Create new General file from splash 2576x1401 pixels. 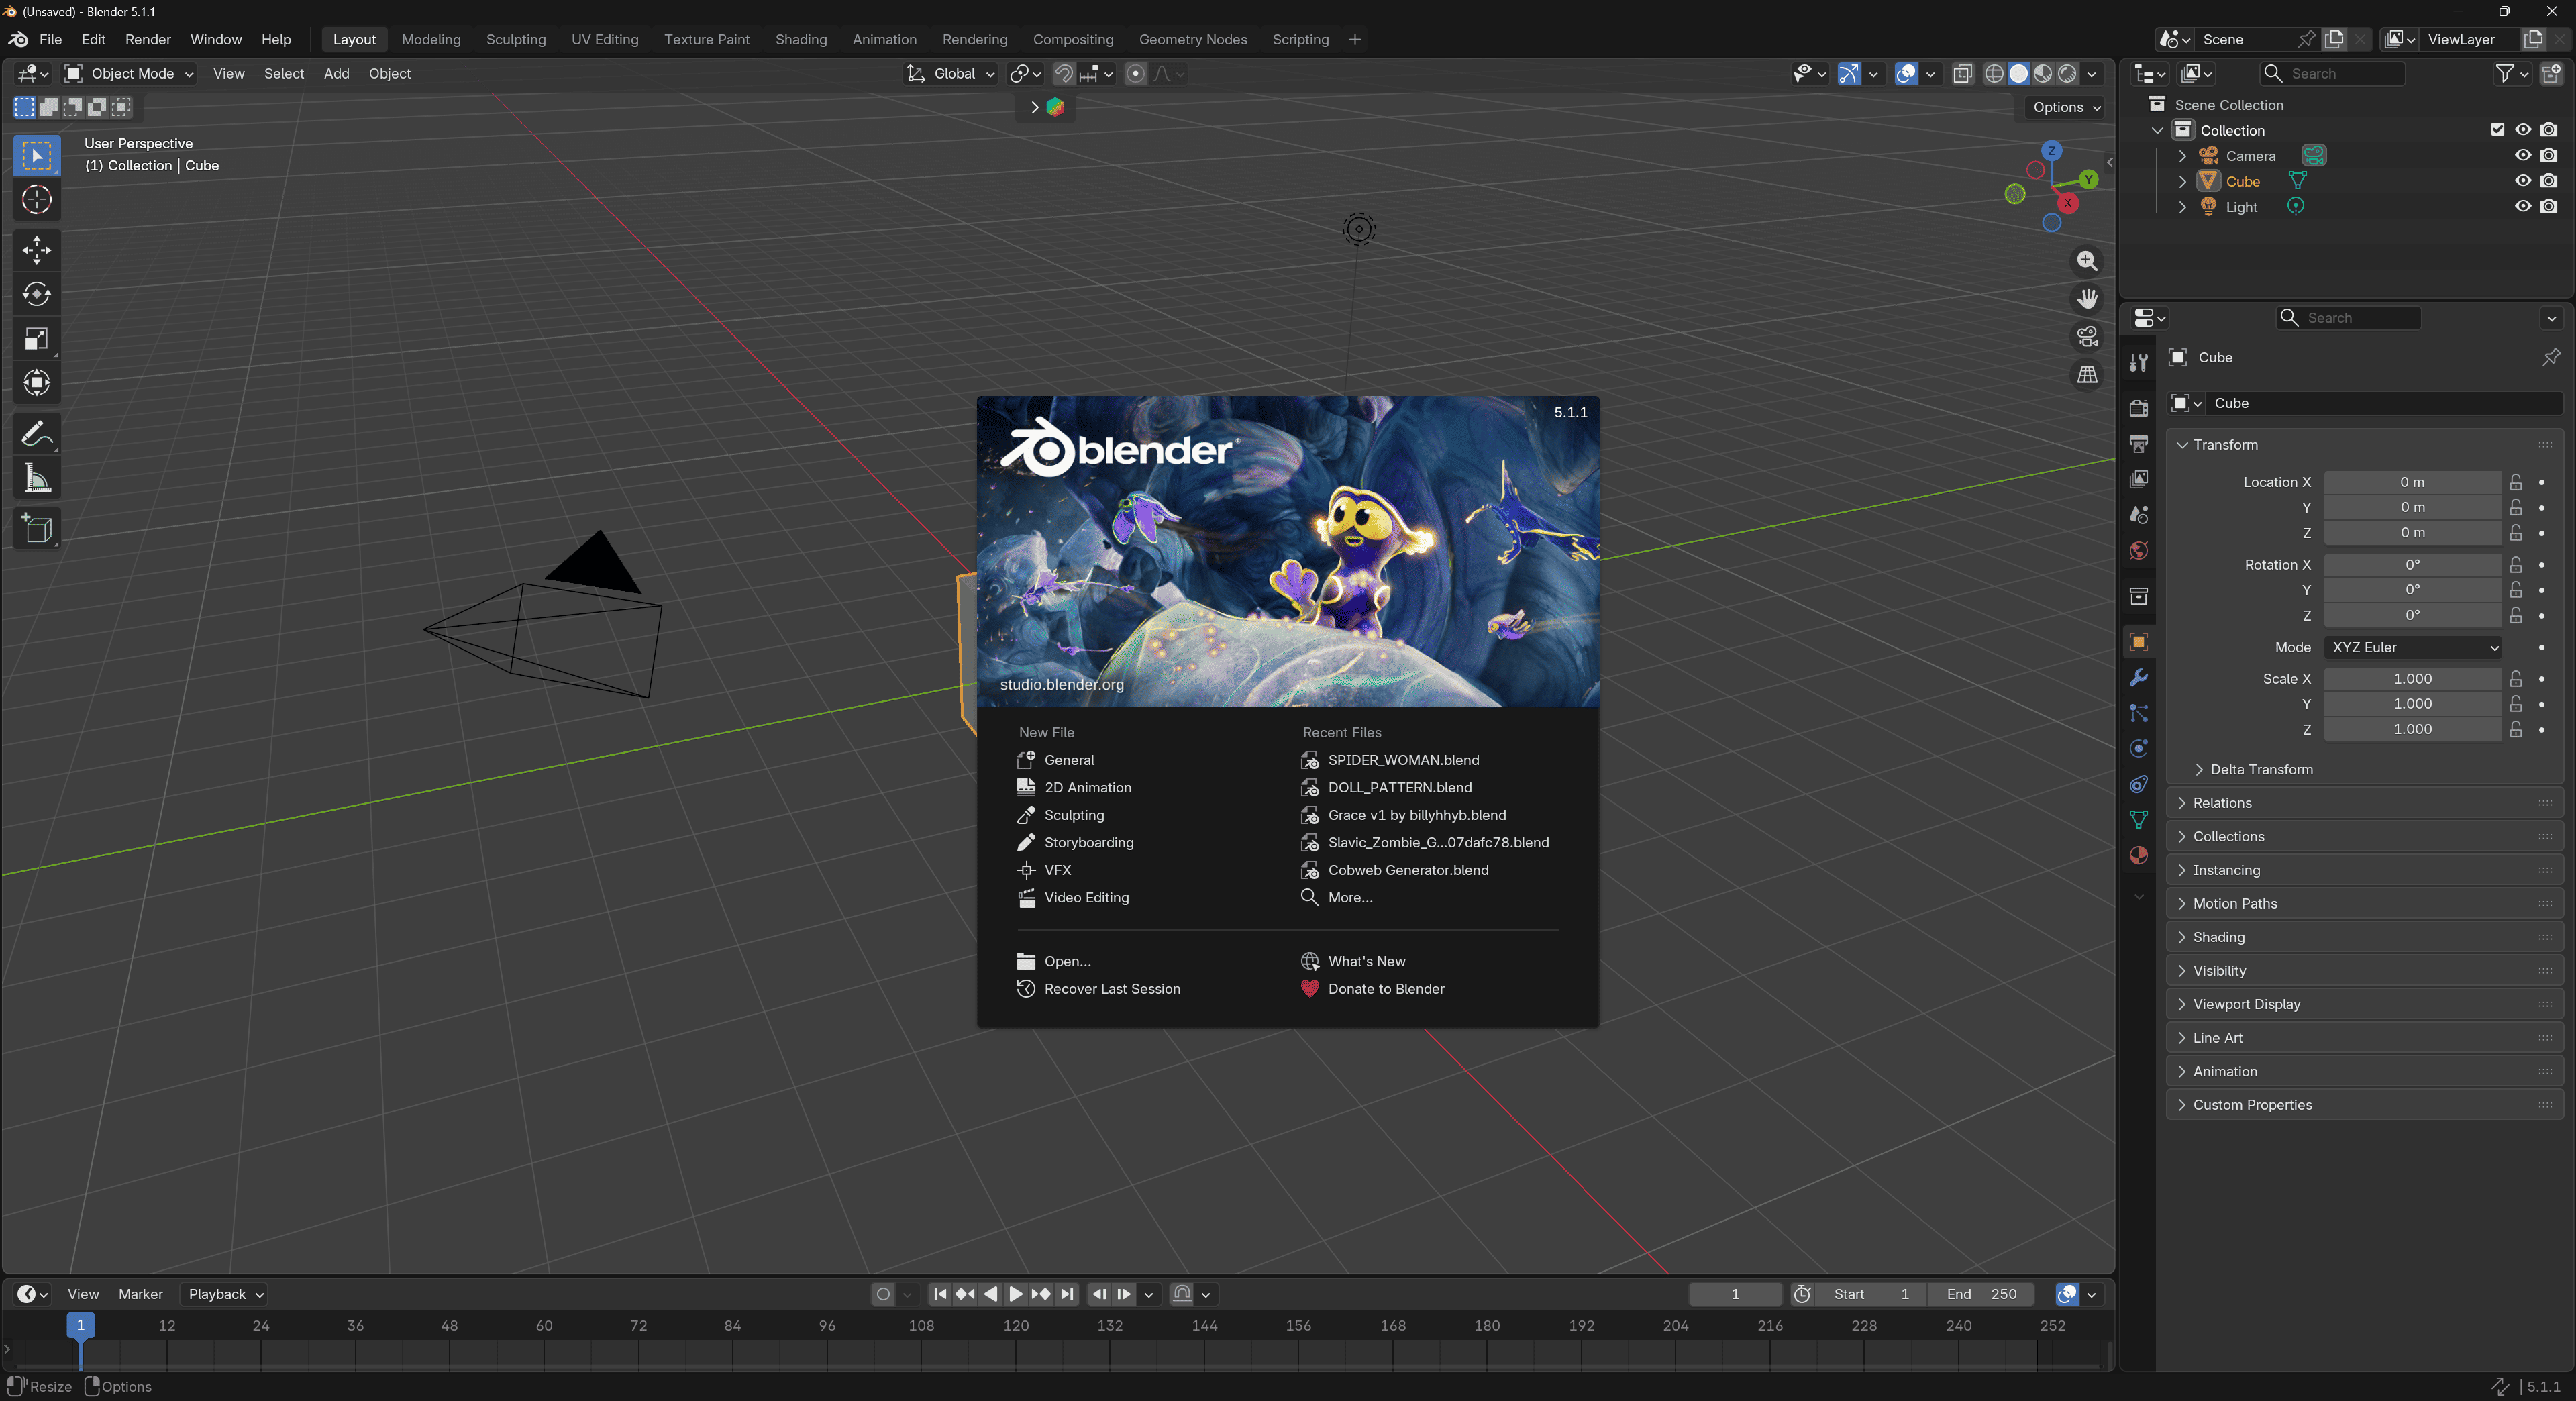(1069, 760)
